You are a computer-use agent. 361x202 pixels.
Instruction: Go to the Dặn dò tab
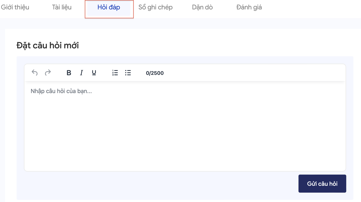[x=202, y=7]
